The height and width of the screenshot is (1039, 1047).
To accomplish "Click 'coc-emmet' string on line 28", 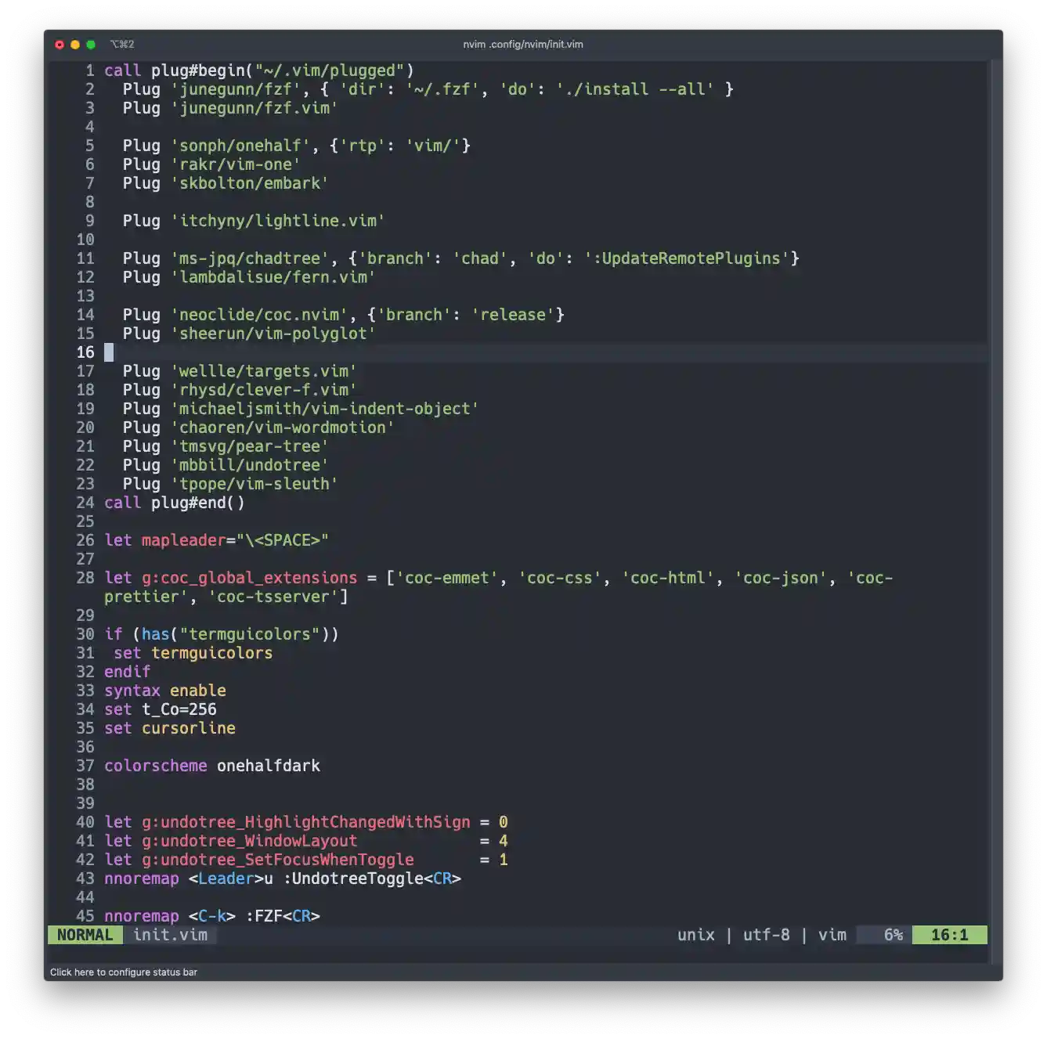I will (x=447, y=578).
